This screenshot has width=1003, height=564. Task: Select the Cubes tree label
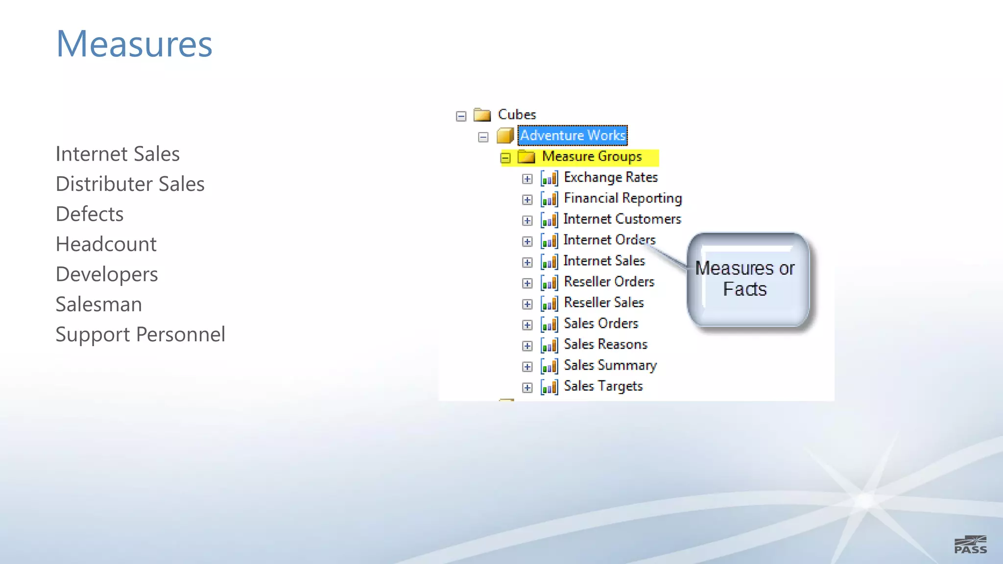click(517, 115)
